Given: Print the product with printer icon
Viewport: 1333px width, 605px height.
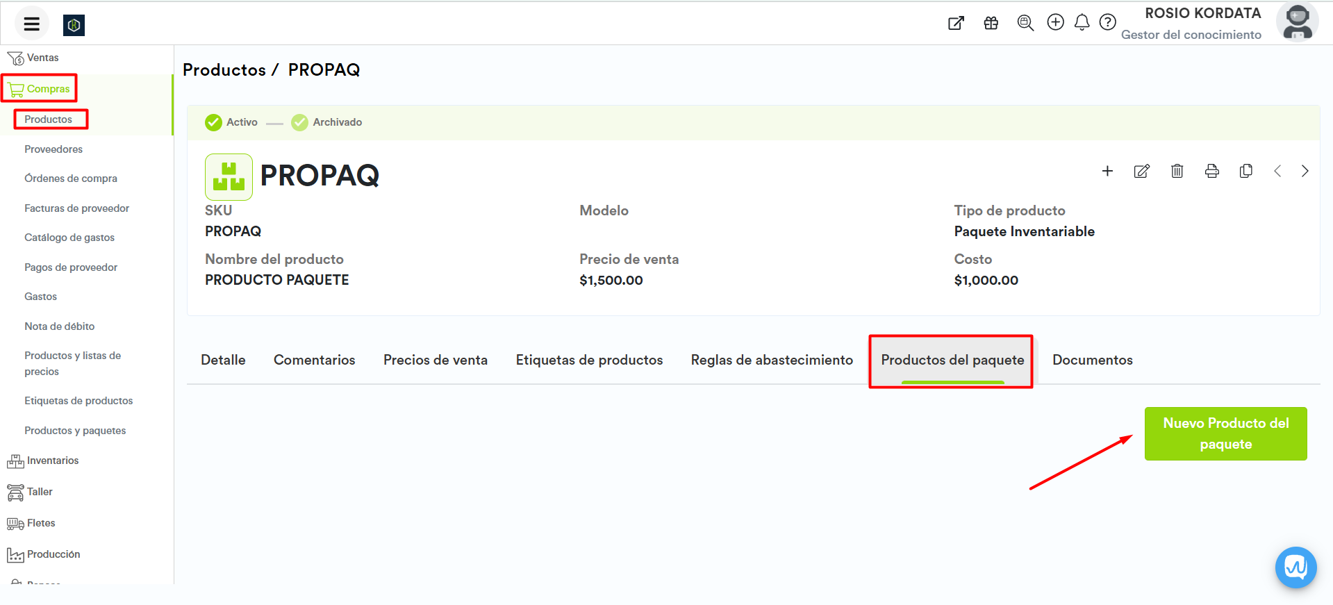Looking at the screenshot, I should click(1211, 172).
